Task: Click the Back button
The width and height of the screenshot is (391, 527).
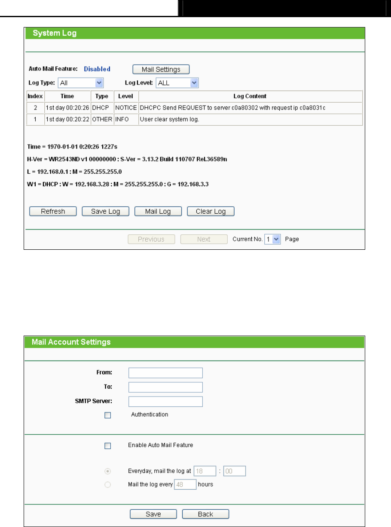Action: [x=205, y=514]
